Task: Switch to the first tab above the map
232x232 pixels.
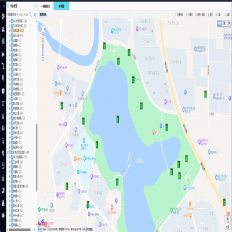Action: coord(46,6)
